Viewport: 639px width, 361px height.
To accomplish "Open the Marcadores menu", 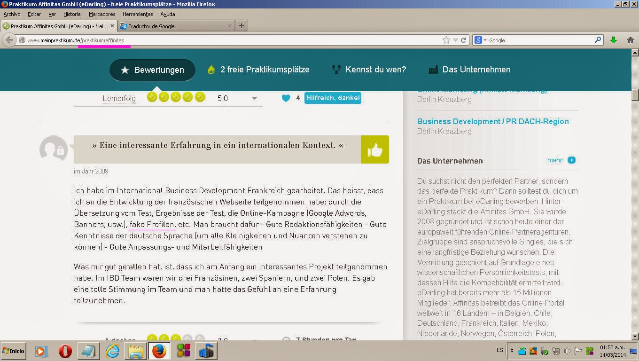I will (102, 14).
